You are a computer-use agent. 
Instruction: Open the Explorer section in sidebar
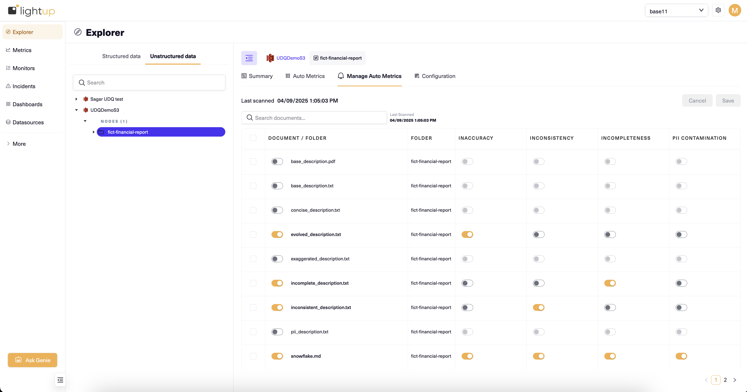[x=23, y=32]
